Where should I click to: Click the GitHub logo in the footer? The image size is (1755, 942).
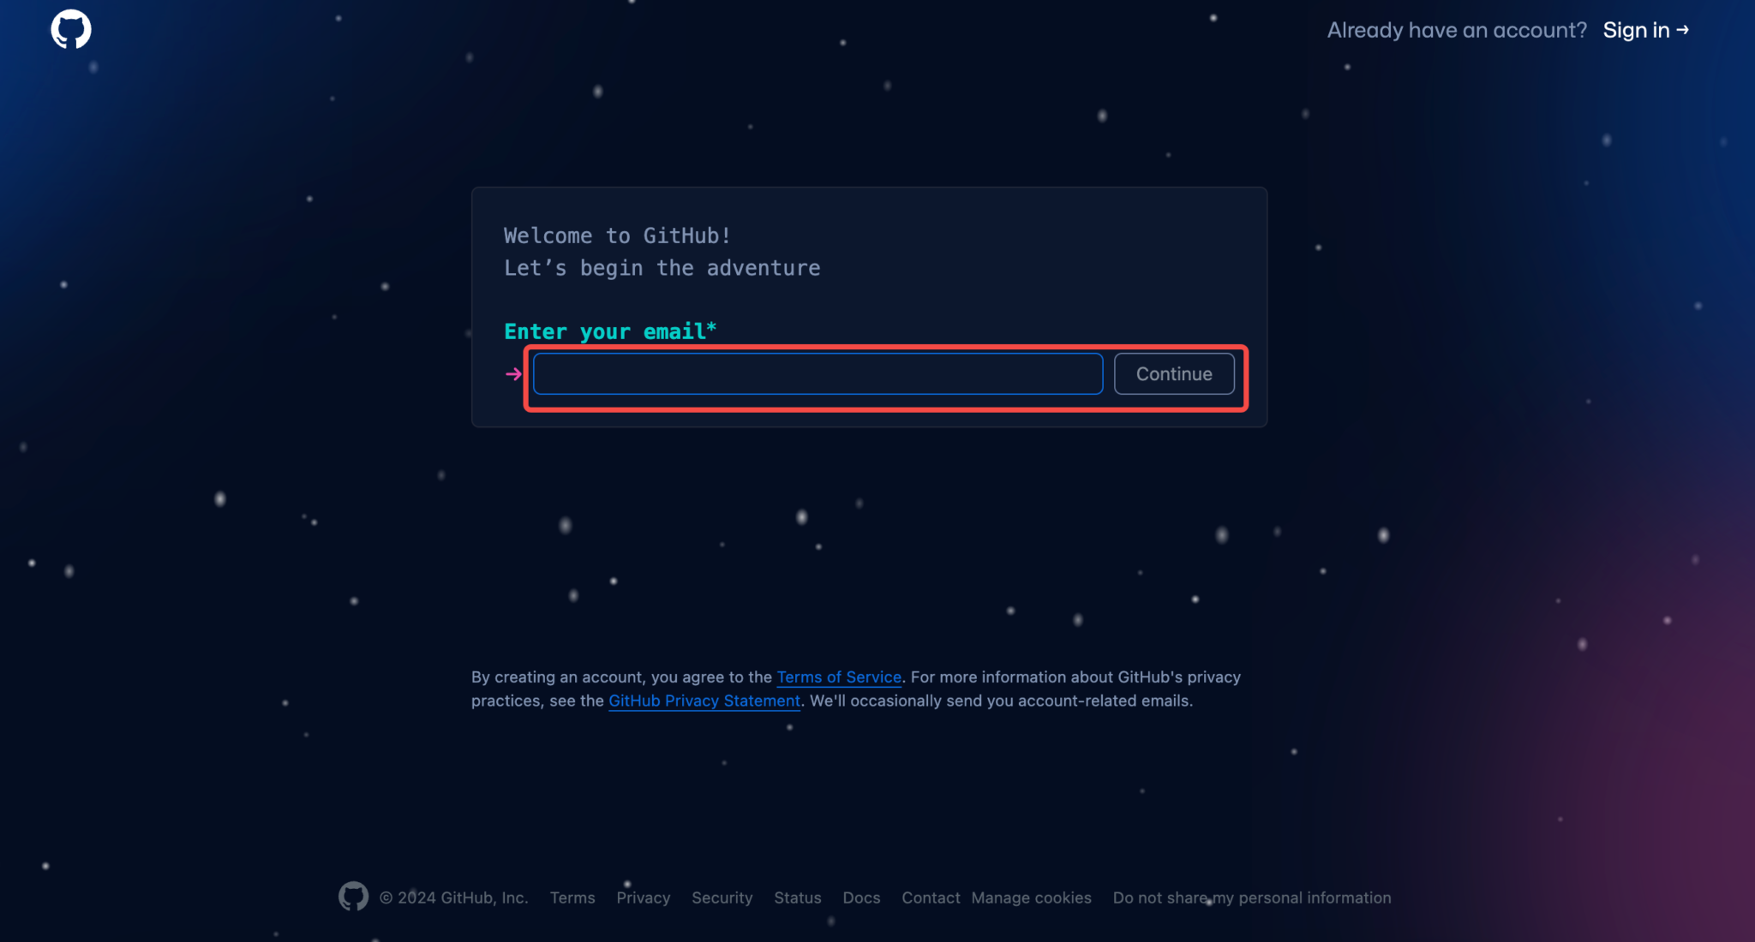tap(353, 897)
